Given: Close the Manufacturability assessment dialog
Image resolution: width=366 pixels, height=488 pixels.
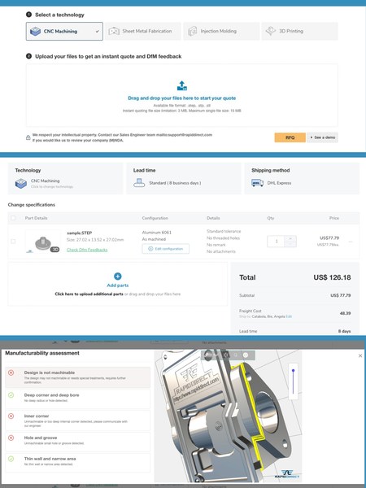Looking at the screenshot, I should (360, 355).
